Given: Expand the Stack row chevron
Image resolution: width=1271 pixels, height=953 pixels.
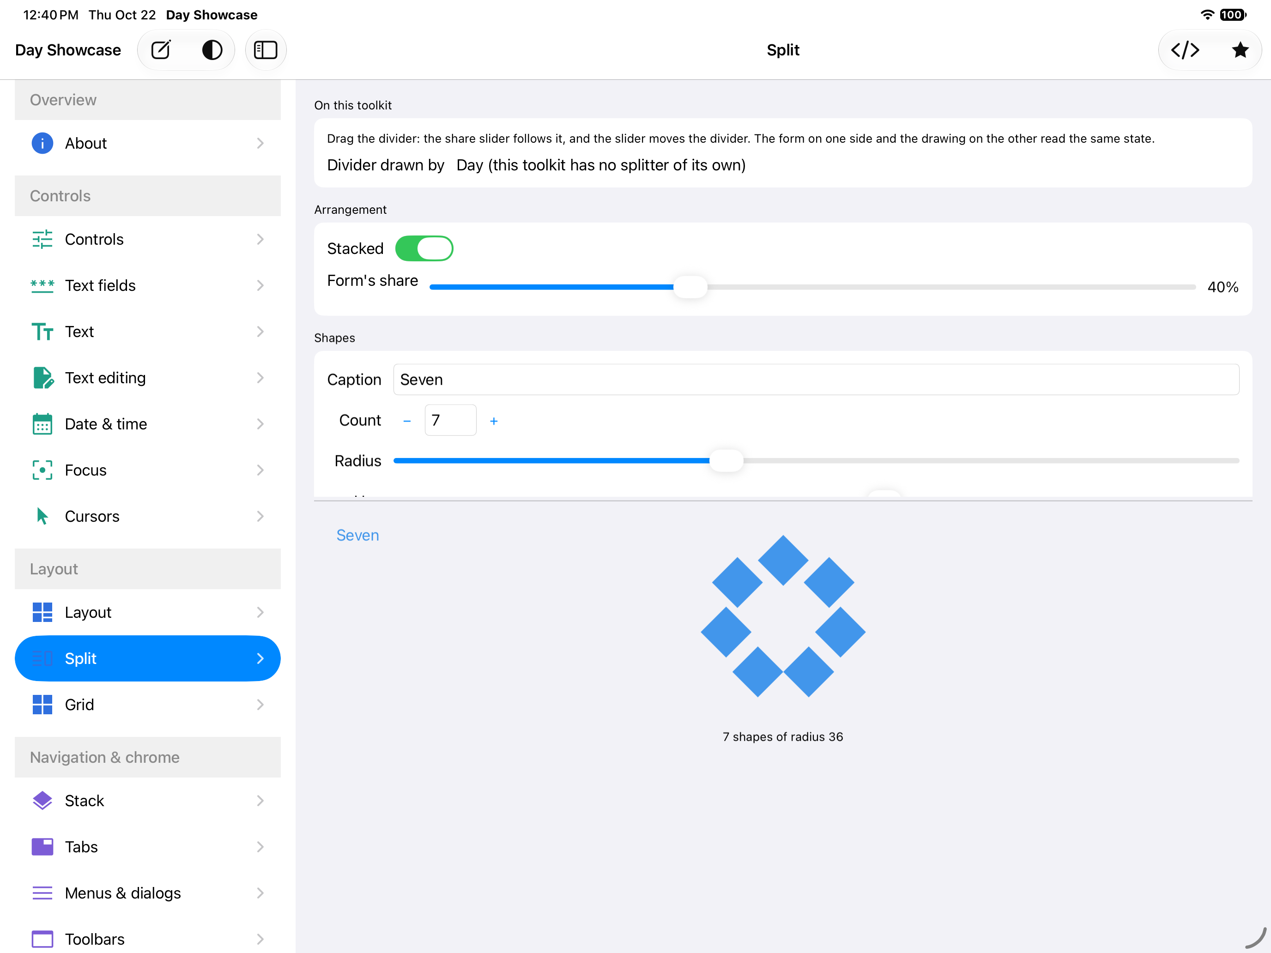Looking at the screenshot, I should coord(260,800).
